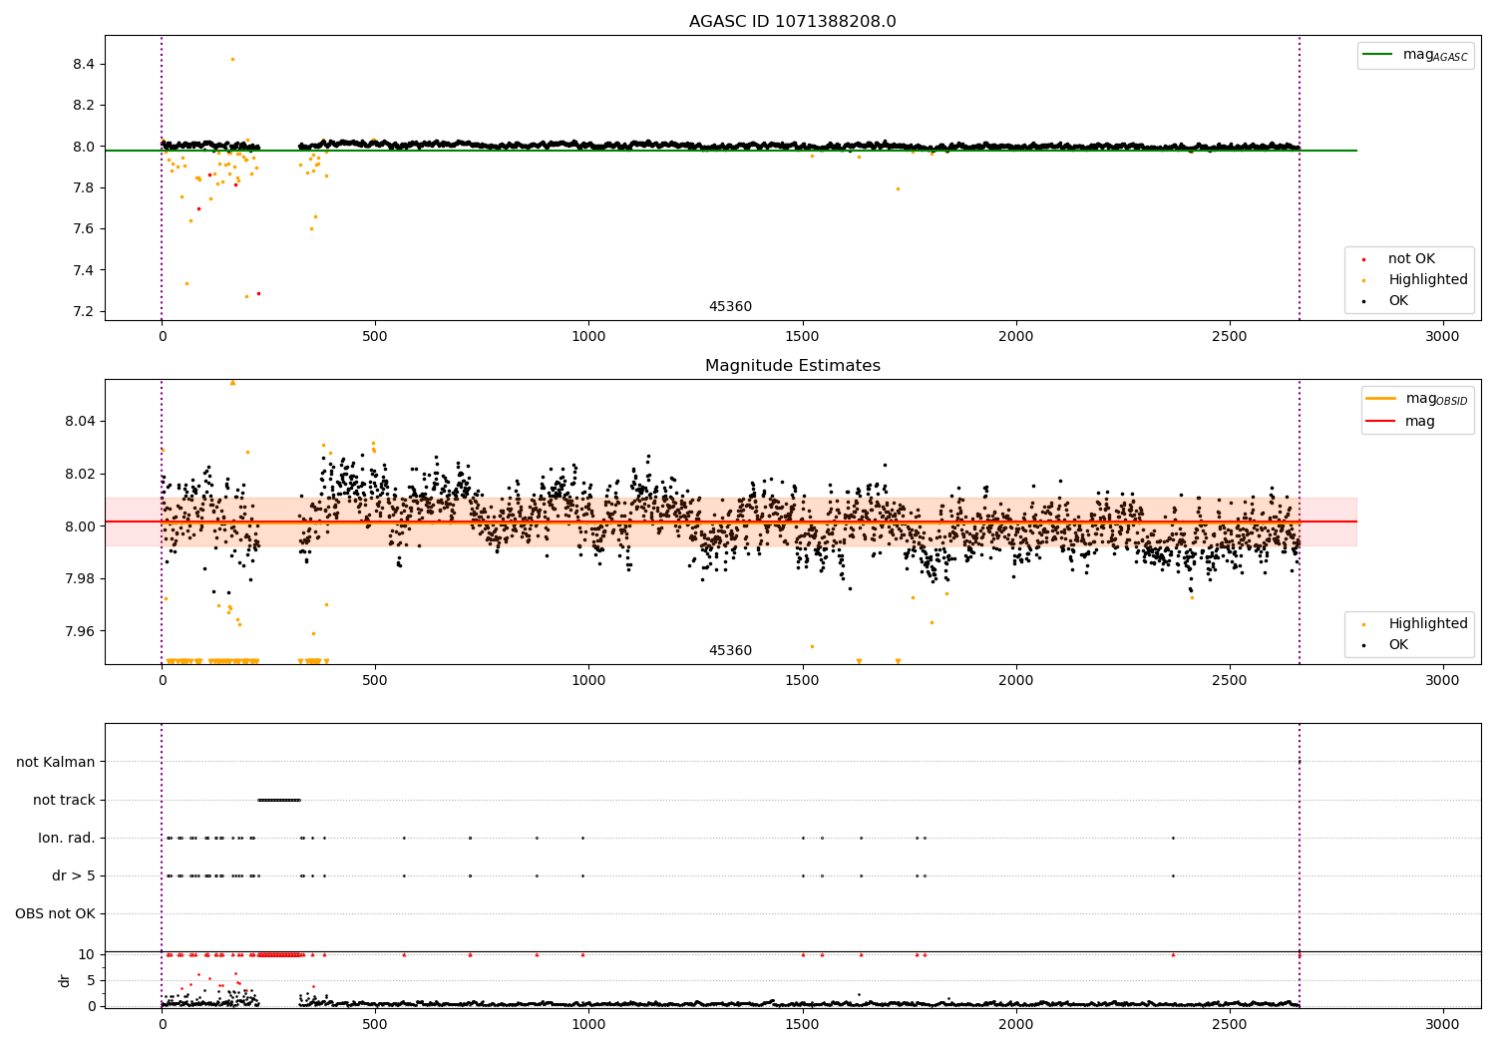Click the 2000 x-axis tick under bottom plot
The width and height of the screenshot is (1496, 1047).
coord(1016,1024)
